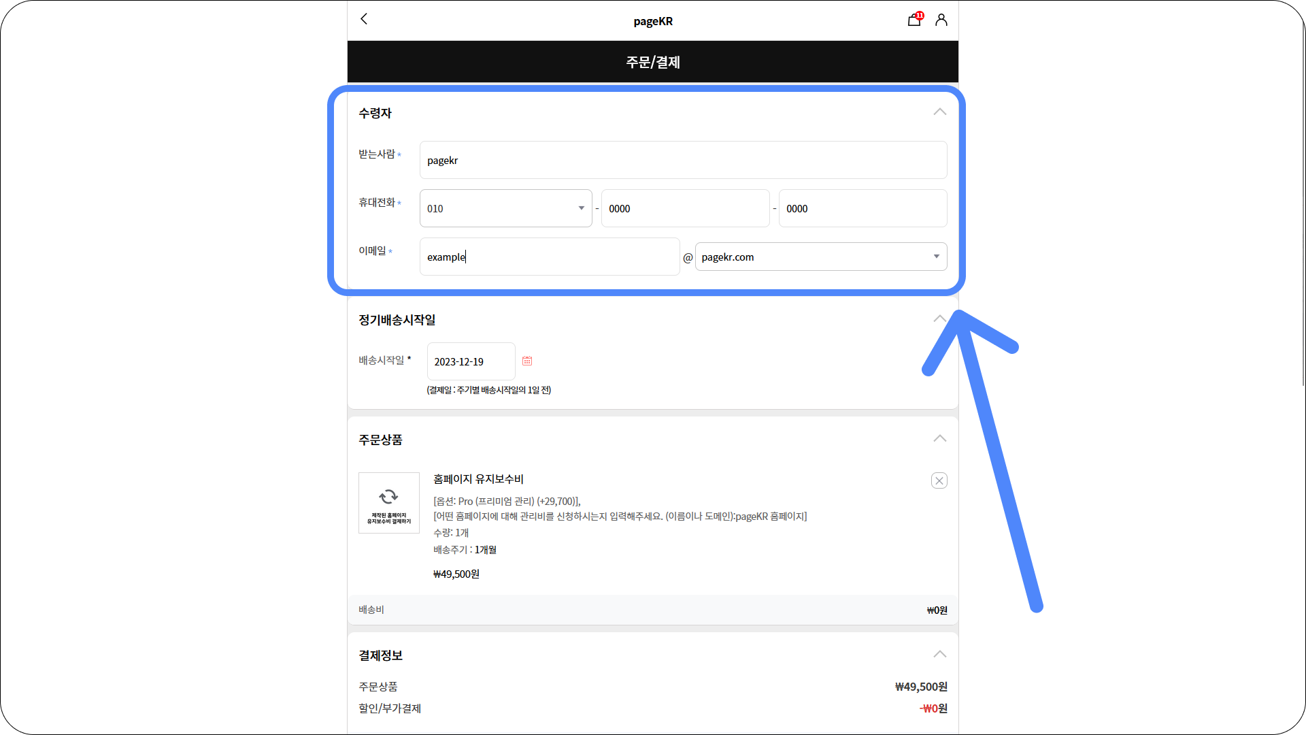Viewport: 1306px width, 735px height.
Task: Remove the 홈페이지 유지보수비 item
Action: [939, 480]
